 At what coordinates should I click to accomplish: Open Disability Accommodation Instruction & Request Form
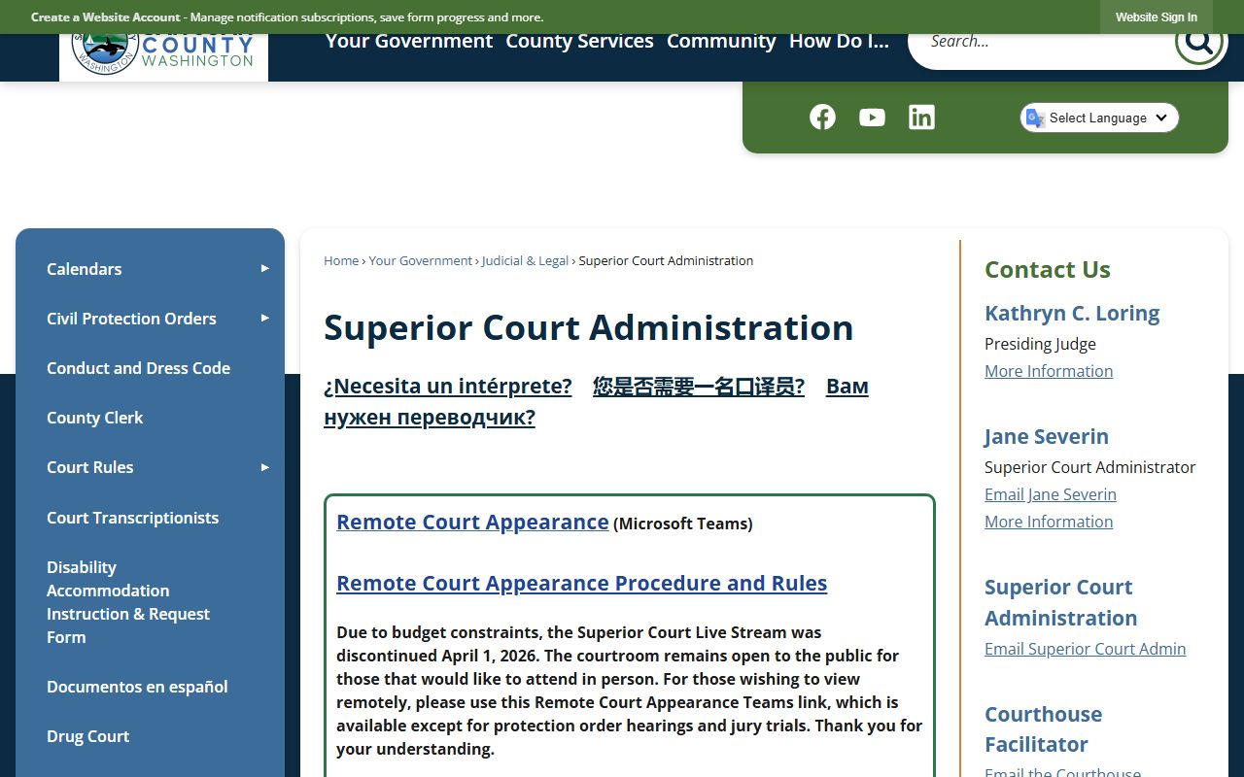click(x=128, y=602)
